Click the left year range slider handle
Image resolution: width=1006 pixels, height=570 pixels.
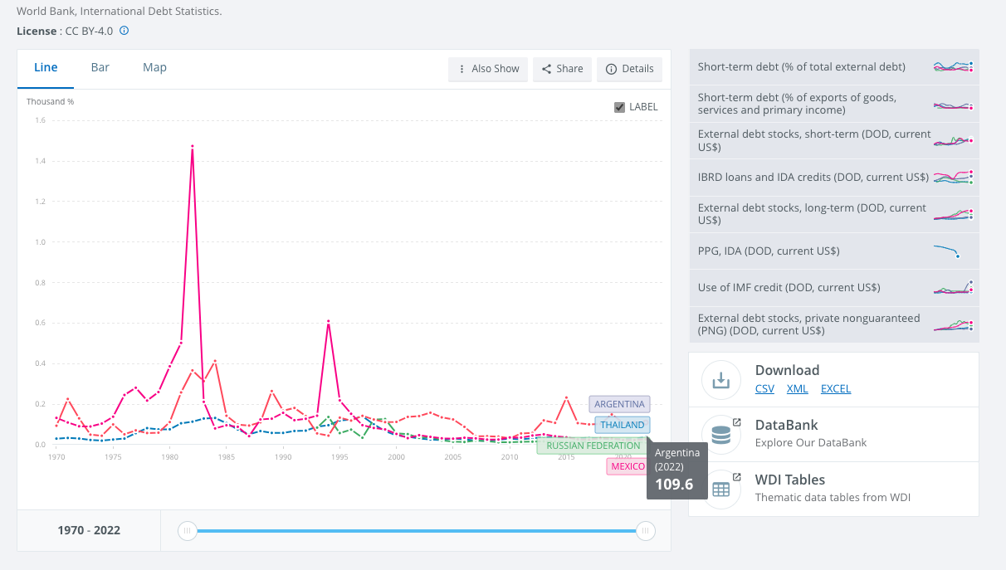point(188,531)
